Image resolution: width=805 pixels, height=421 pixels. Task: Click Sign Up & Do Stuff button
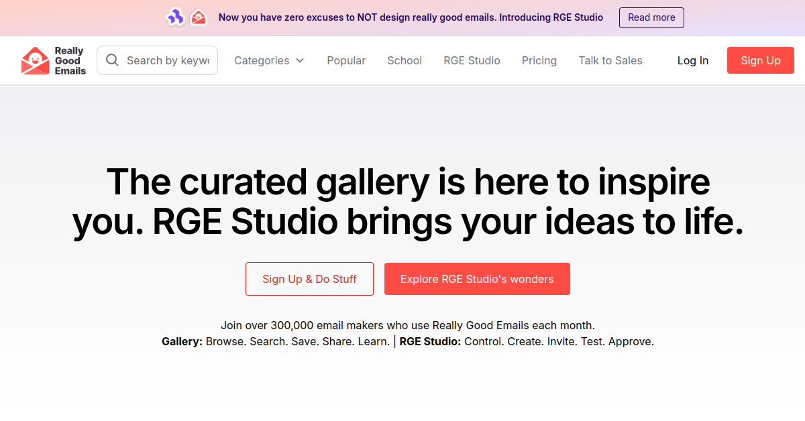[309, 279]
